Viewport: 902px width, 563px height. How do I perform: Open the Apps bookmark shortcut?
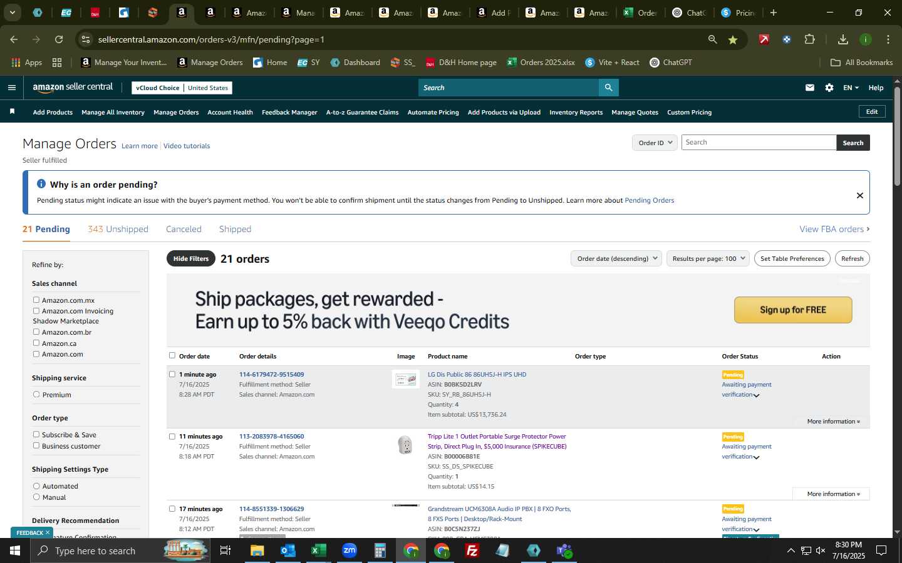[x=26, y=63]
